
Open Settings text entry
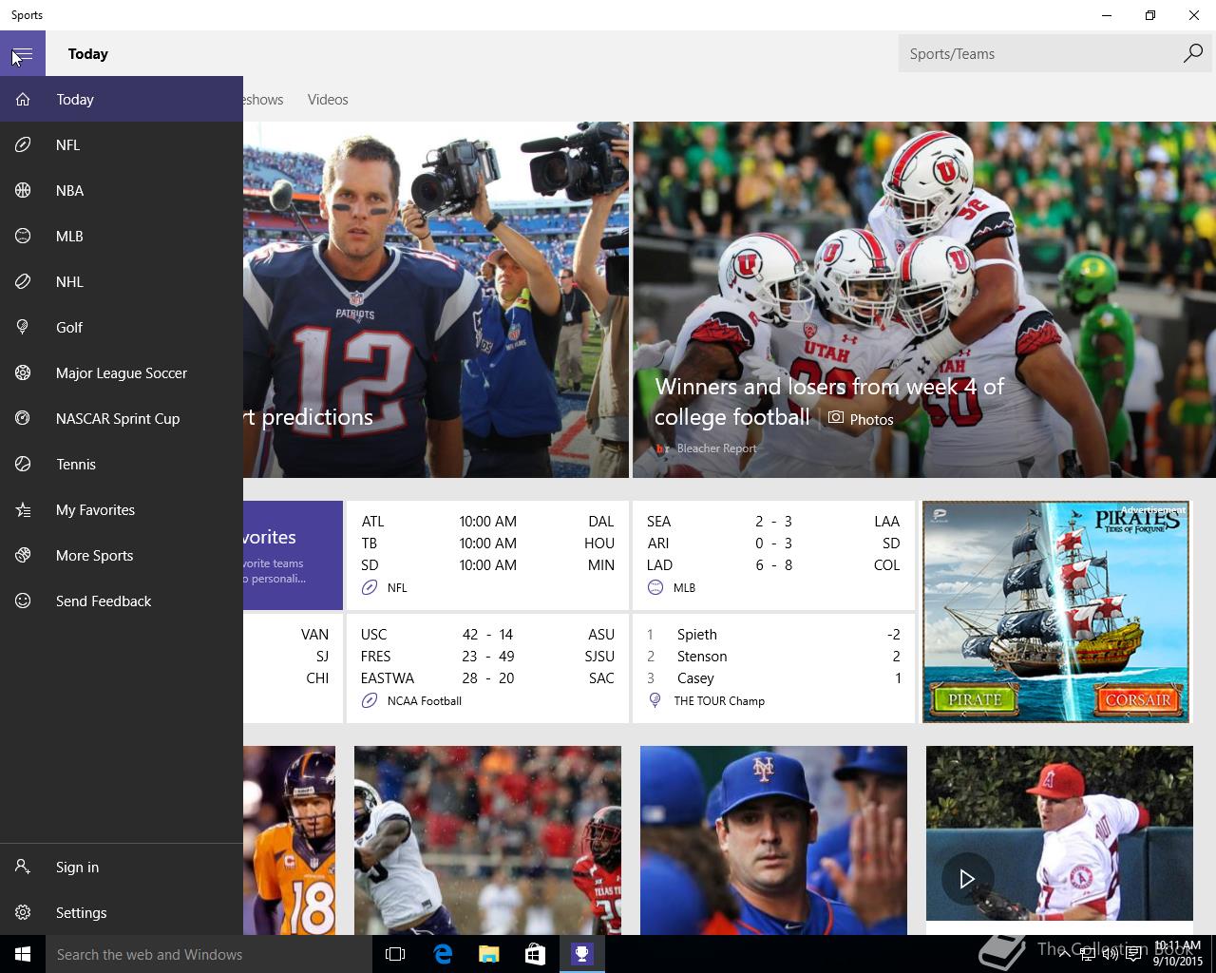(81, 912)
